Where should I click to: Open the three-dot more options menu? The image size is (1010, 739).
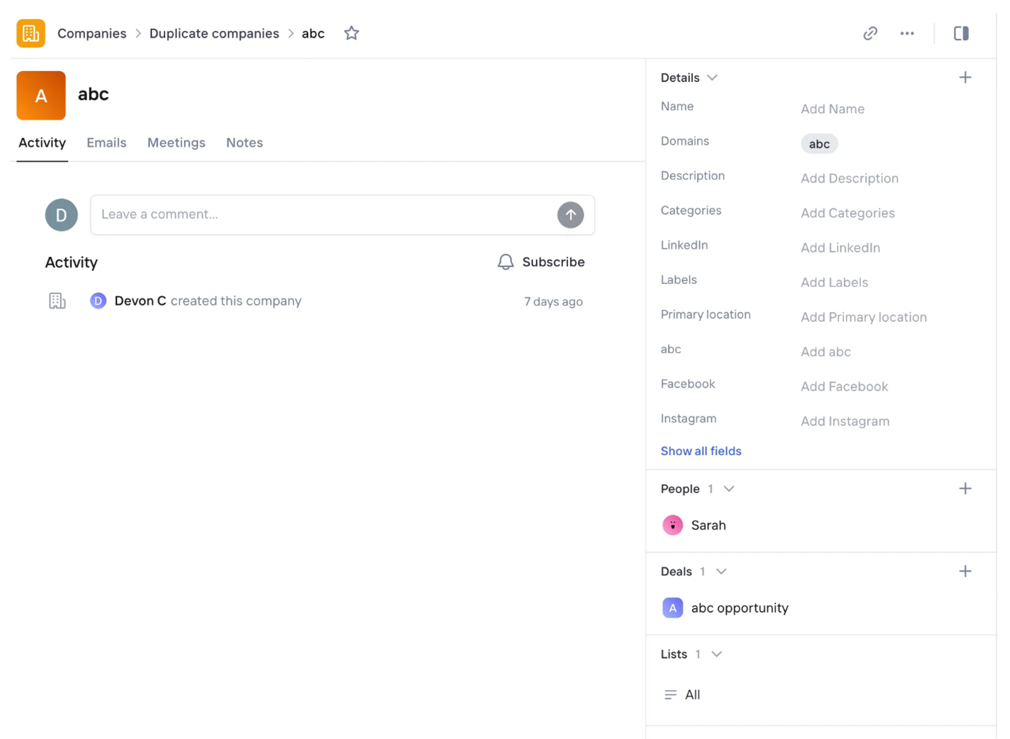[907, 33]
